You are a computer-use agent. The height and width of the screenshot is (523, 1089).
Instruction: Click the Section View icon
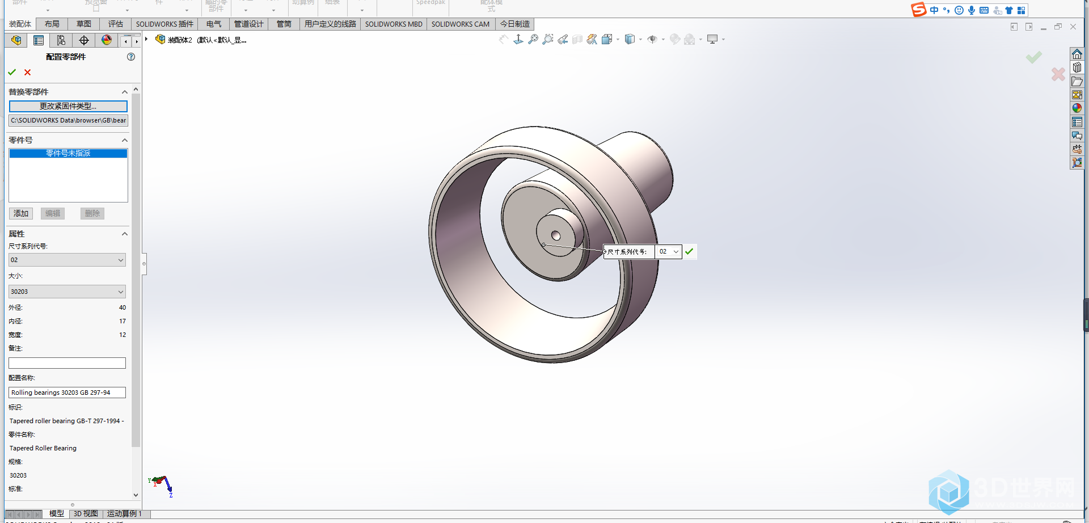577,39
